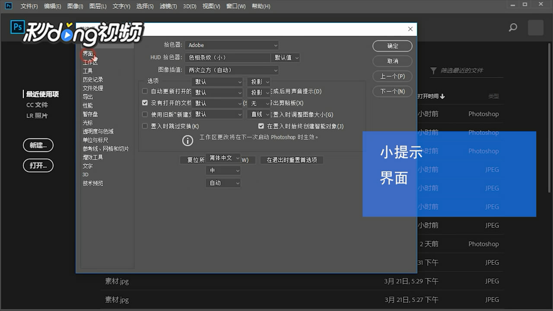Open the 编辑(E) menu
This screenshot has width=553, height=311.
[53, 6]
